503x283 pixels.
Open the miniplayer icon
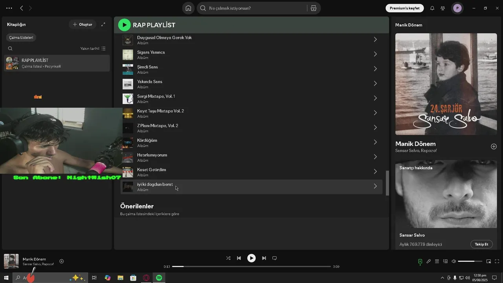tap(489, 261)
